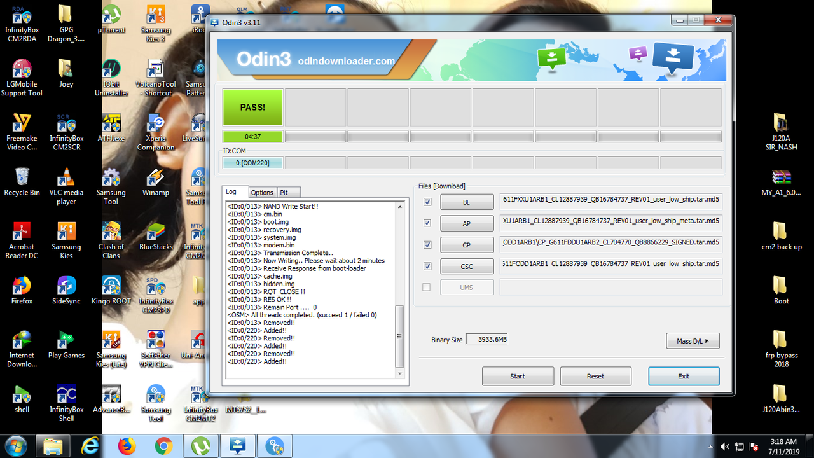Screen dimensions: 814x458
Task: Open VLC media player desktop shortcut
Action: coord(66,186)
